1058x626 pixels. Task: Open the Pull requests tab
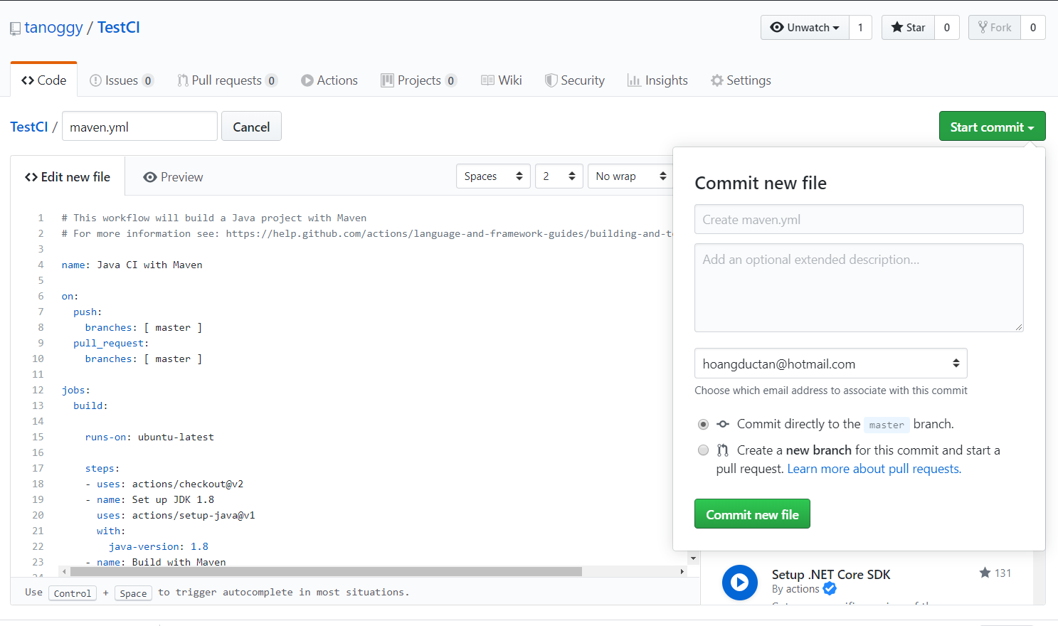point(227,80)
